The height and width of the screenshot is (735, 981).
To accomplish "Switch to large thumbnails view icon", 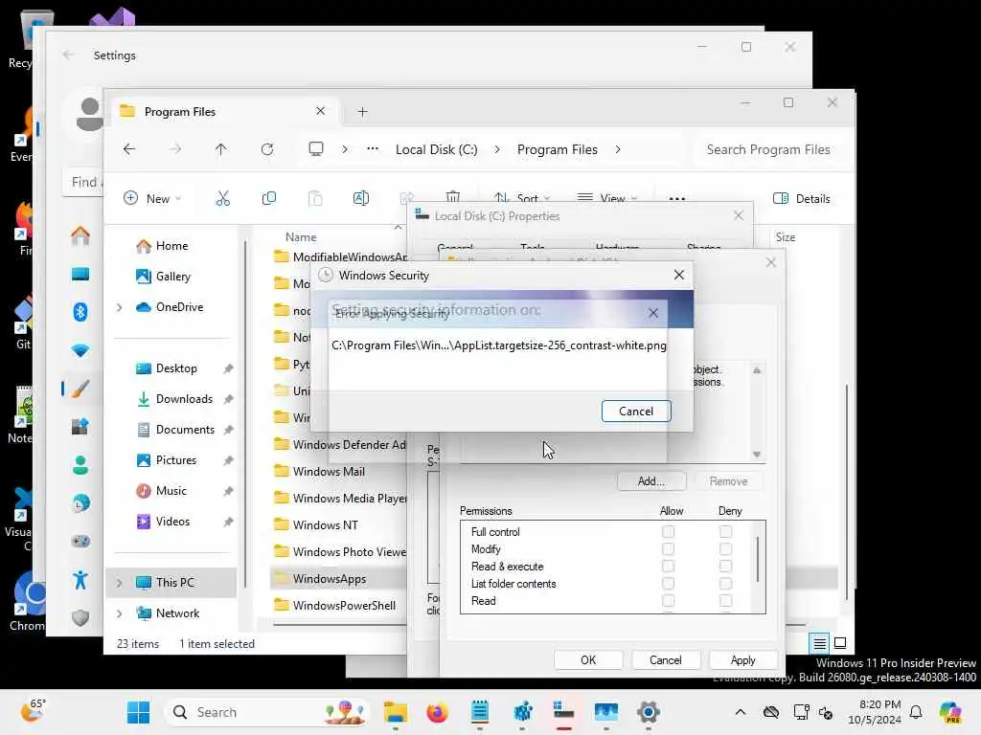I will 840,642.
